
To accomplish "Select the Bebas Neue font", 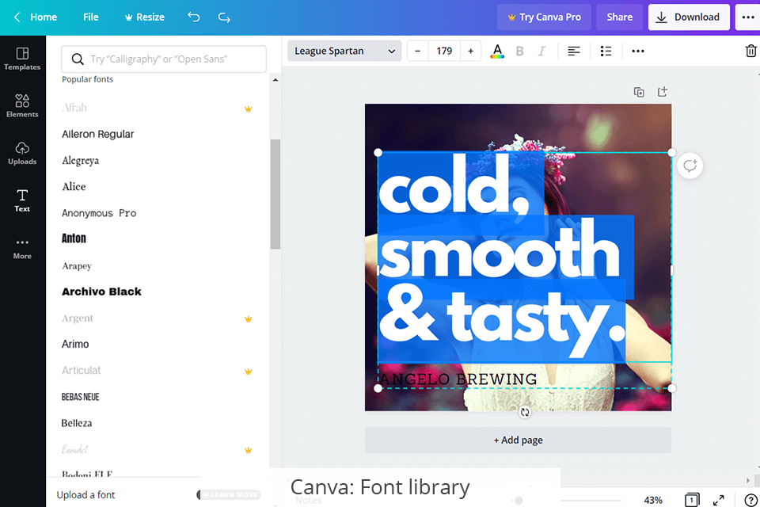I will pos(81,397).
